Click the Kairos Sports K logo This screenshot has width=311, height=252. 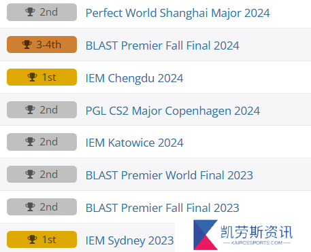[x=206, y=235]
